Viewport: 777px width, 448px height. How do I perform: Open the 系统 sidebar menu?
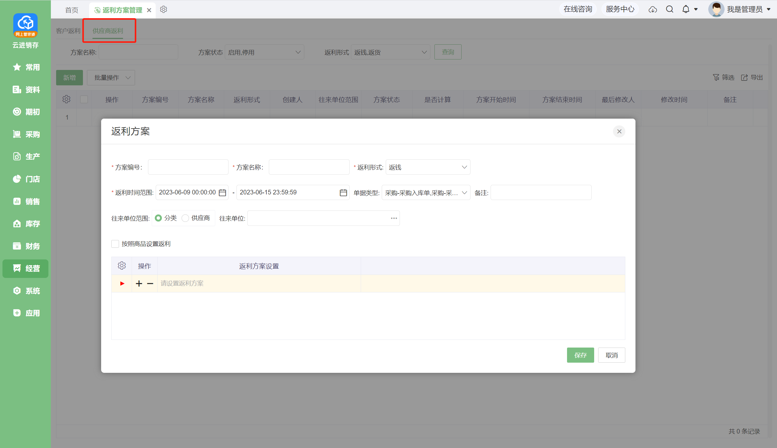(x=26, y=291)
